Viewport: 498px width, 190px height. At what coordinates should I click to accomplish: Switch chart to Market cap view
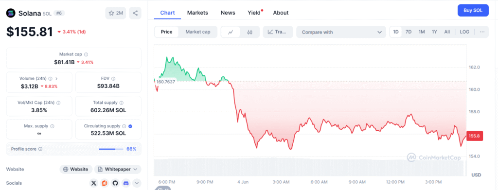click(198, 32)
